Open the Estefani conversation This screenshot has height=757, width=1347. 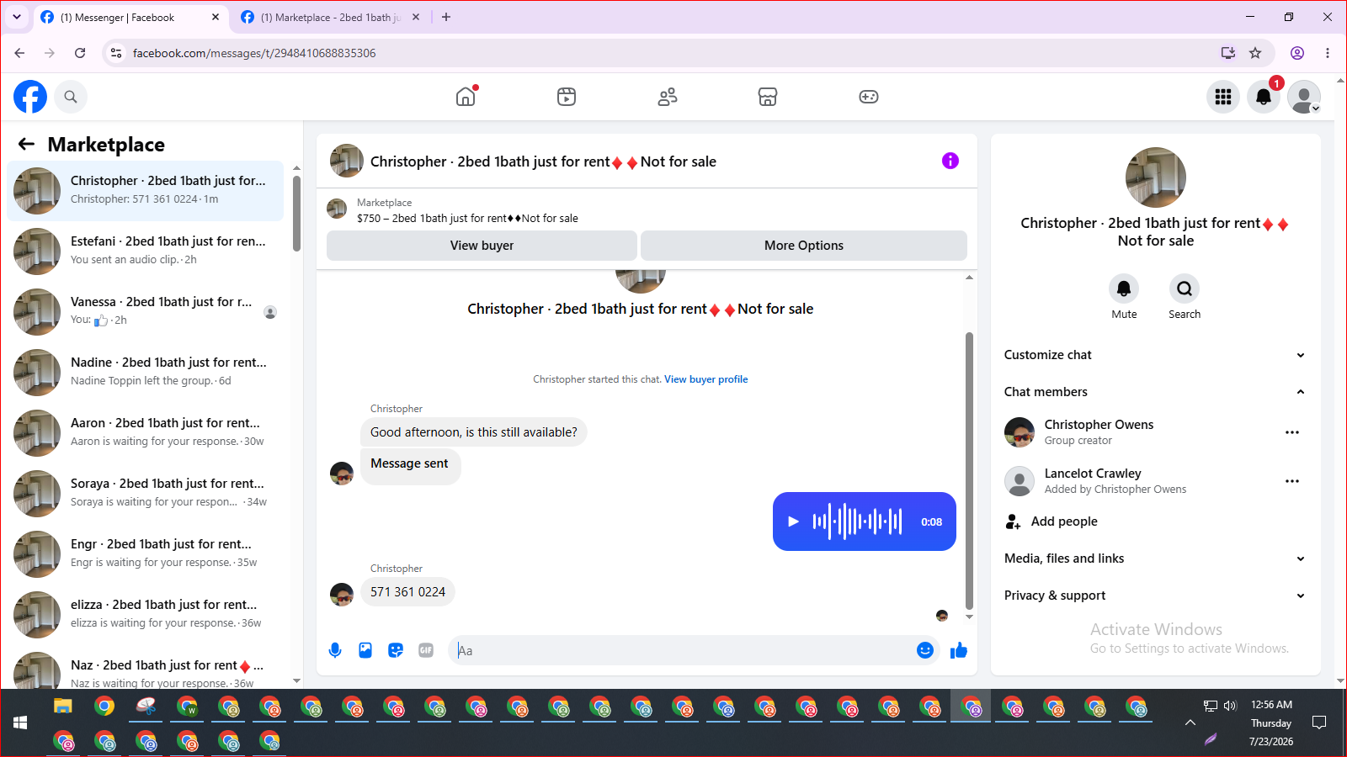[x=146, y=251]
